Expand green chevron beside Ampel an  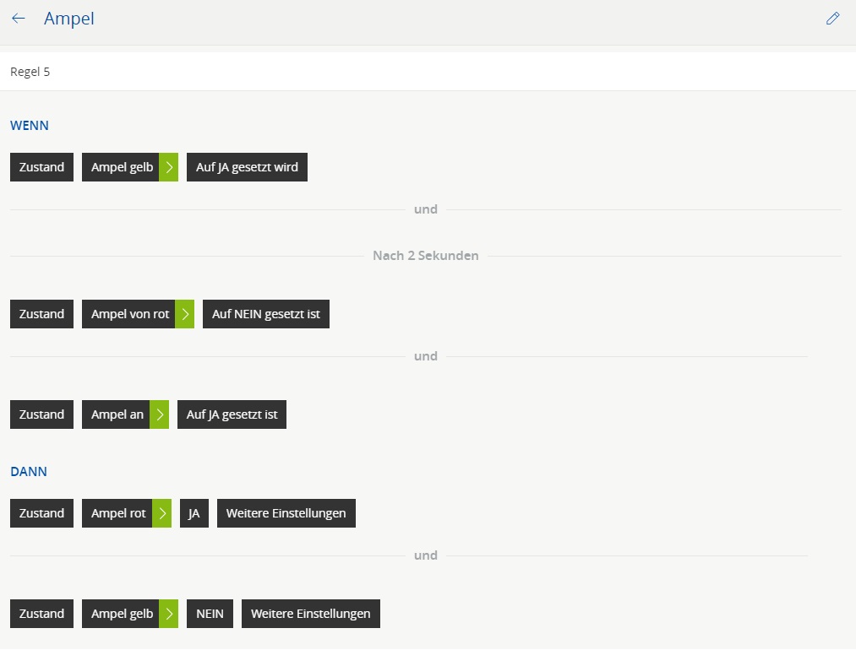(160, 414)
